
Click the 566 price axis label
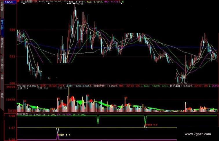12,83
